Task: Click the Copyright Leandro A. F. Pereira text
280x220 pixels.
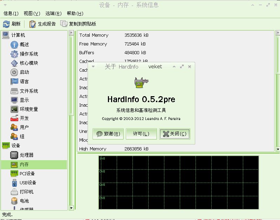Action: tap(141, 119)
